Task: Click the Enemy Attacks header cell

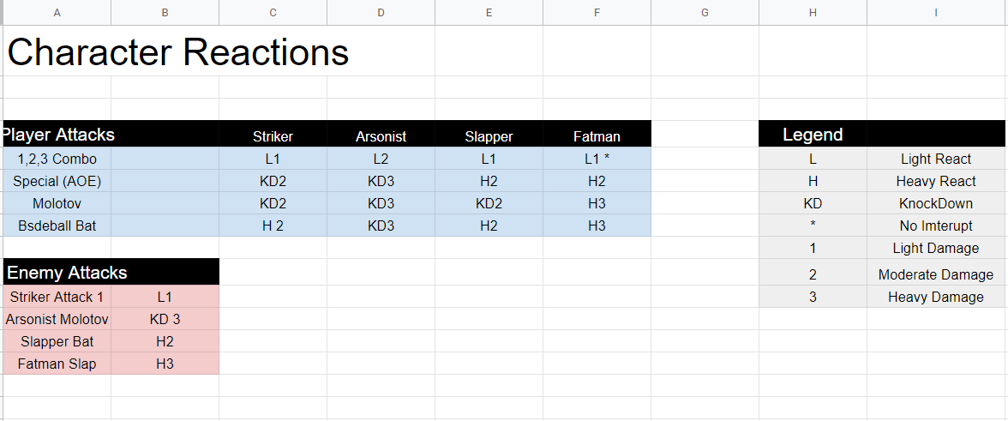Action: tap(67, 273)
